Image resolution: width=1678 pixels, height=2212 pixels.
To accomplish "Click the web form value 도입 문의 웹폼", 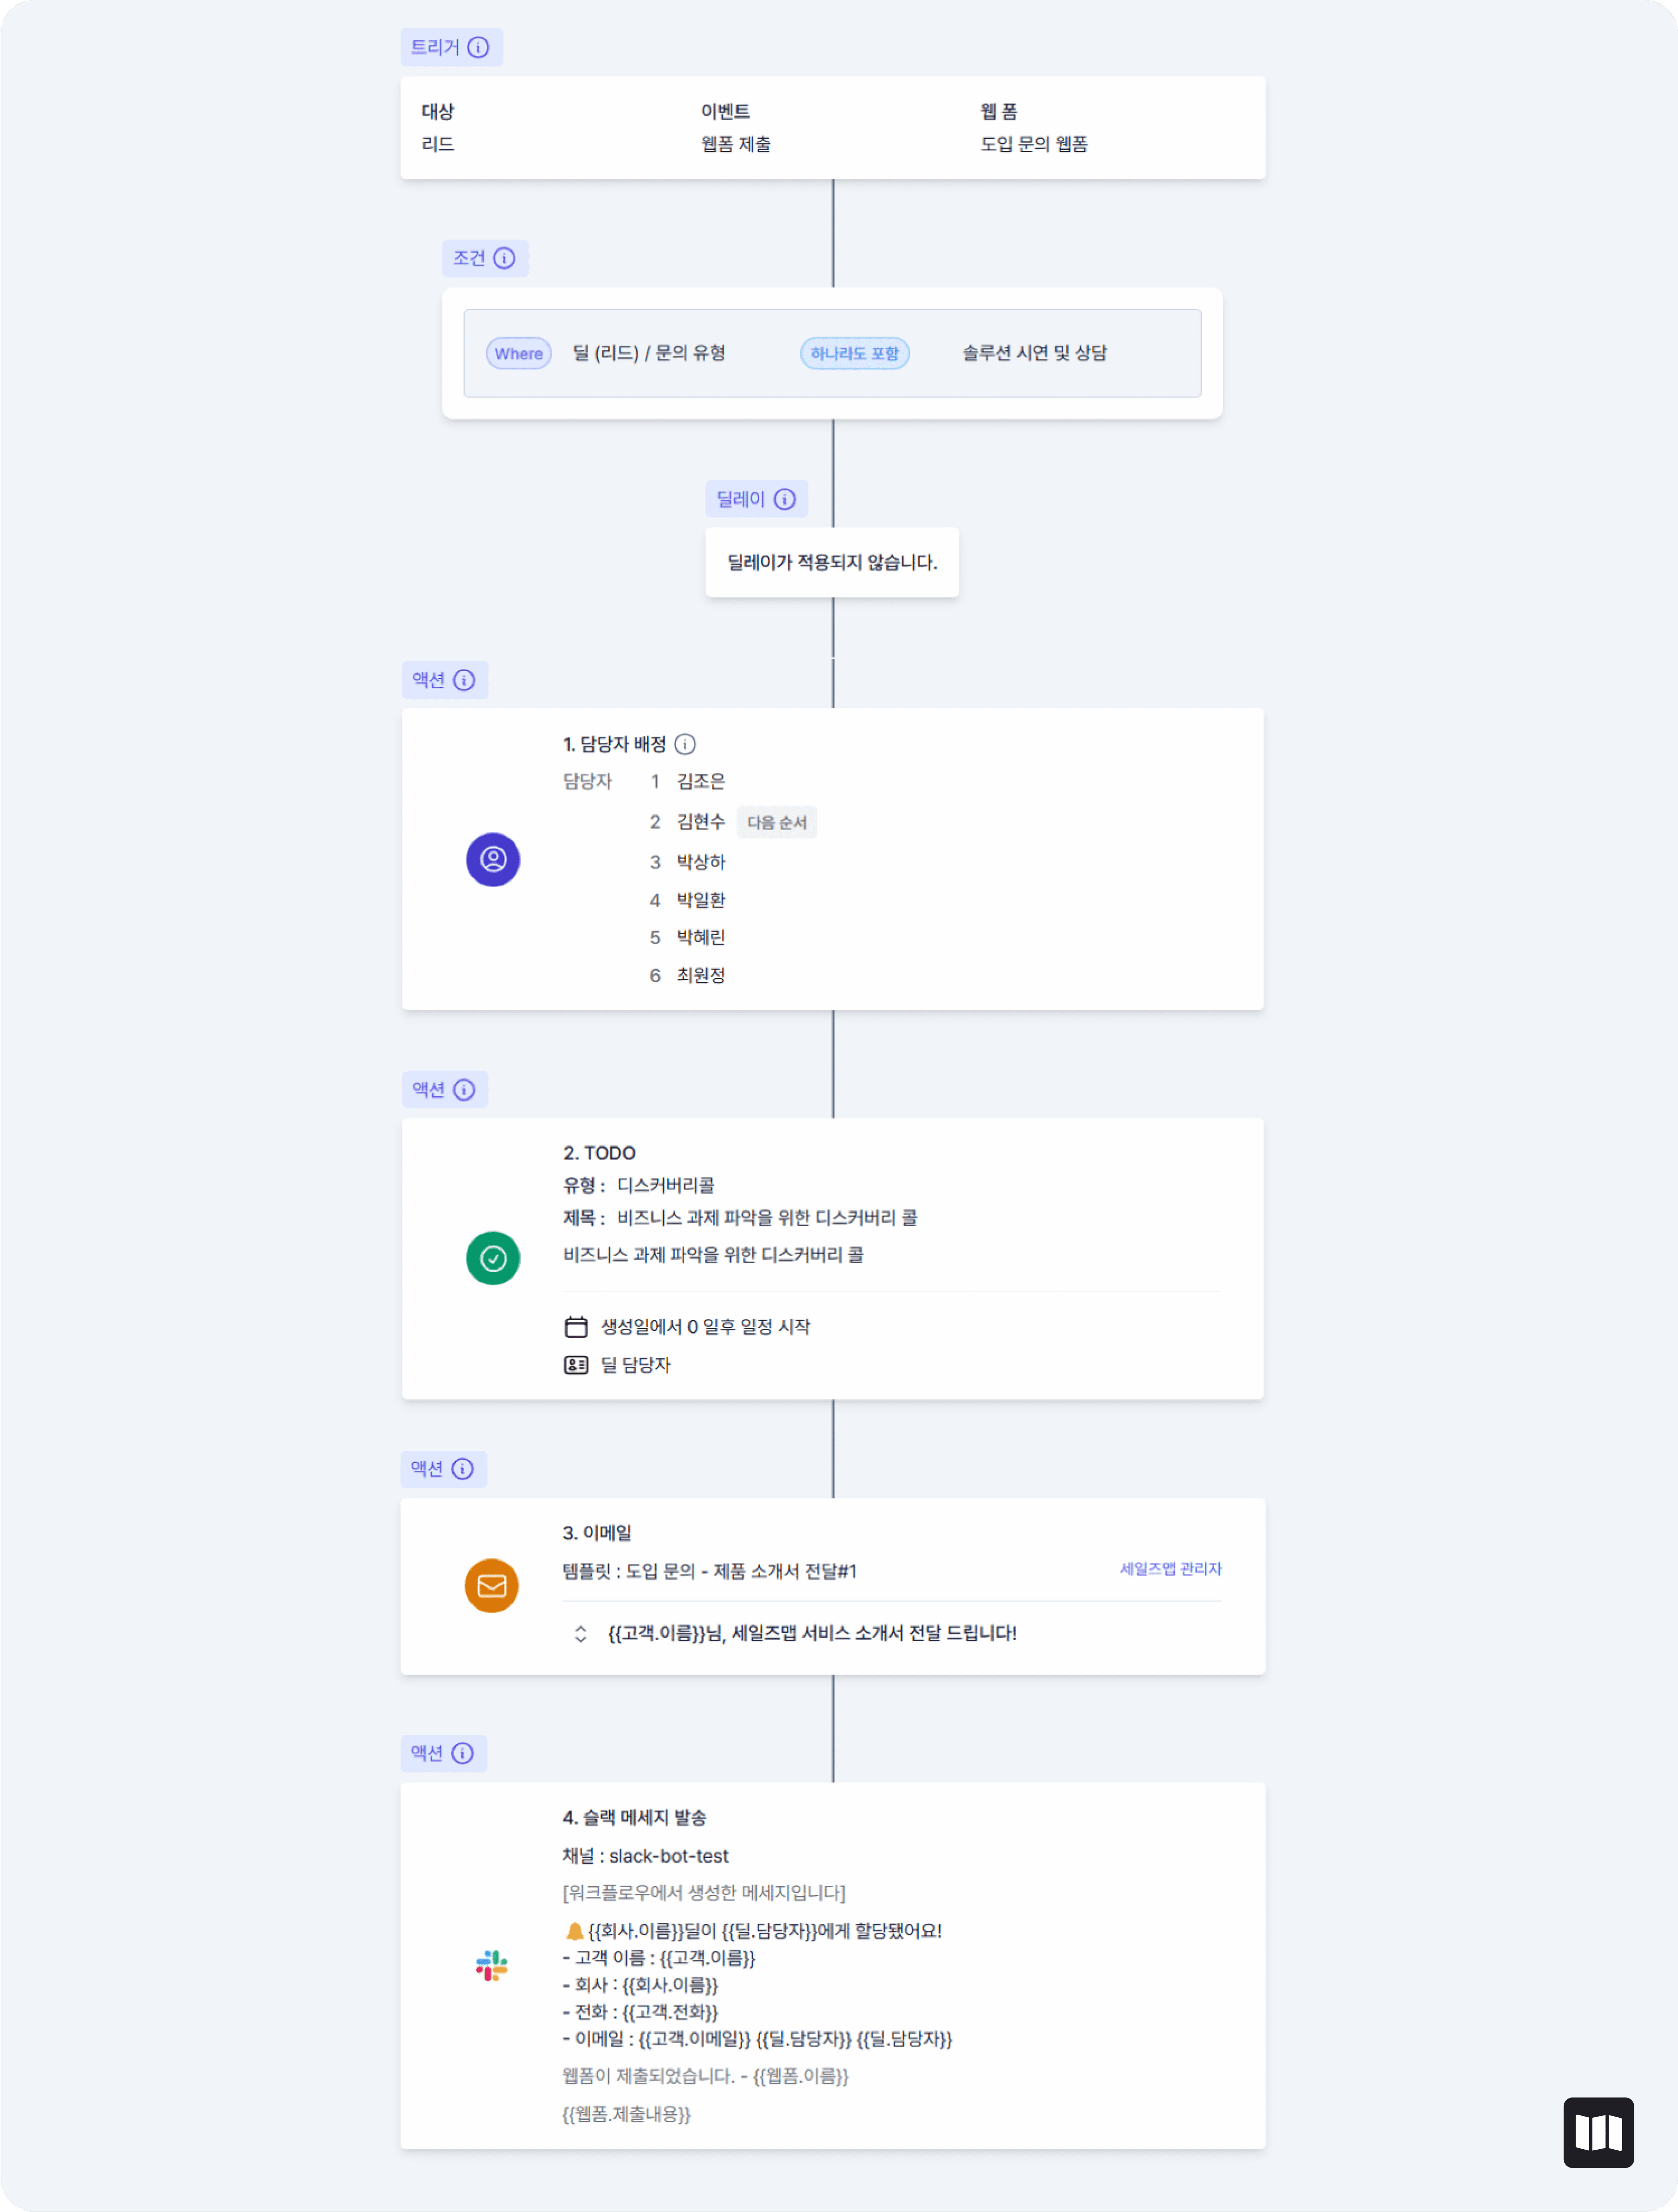I will 1034,144.
